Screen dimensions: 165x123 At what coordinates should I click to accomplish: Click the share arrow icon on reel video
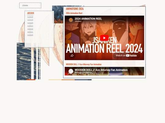click(x=72, y=56)
